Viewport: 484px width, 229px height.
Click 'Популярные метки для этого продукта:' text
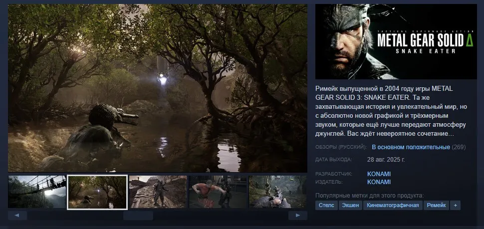369,196
